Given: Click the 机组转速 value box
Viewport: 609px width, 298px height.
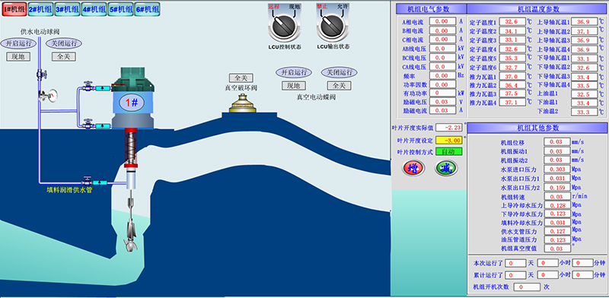Looking at the screenshot, I should pos(557,197).
